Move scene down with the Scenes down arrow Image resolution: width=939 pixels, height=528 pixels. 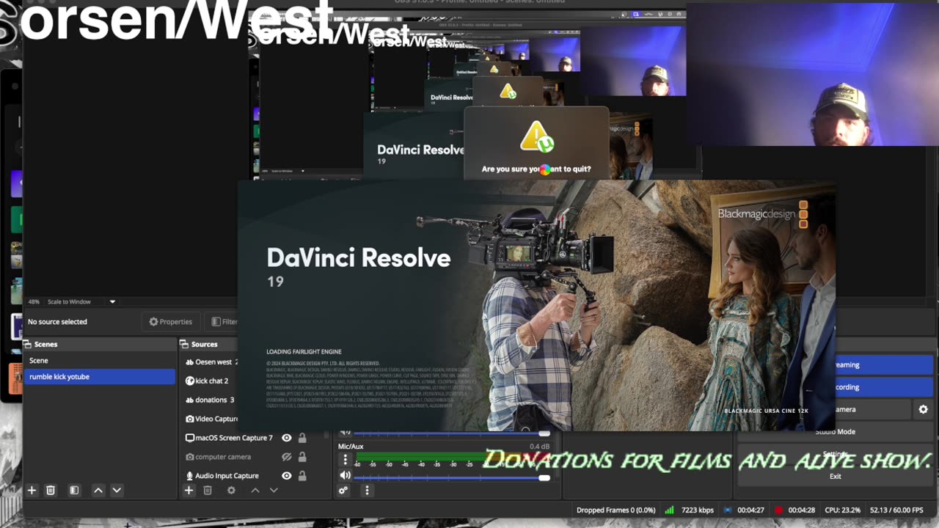(117, 490)
